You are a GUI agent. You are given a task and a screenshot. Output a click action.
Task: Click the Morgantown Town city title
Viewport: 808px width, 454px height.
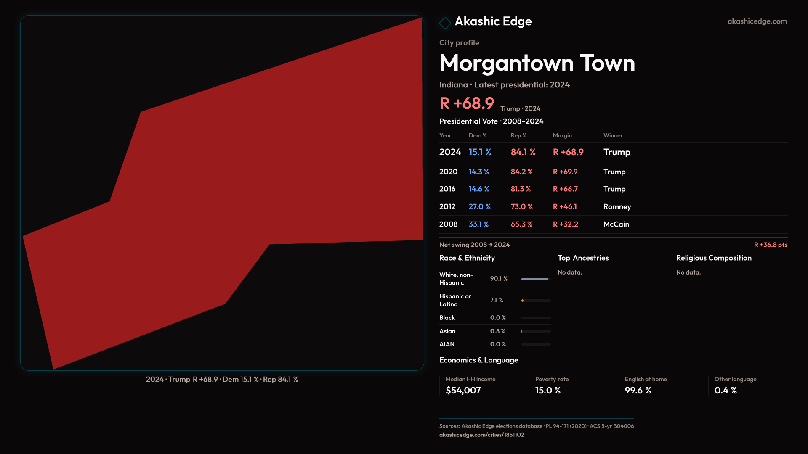click(537, 63)
